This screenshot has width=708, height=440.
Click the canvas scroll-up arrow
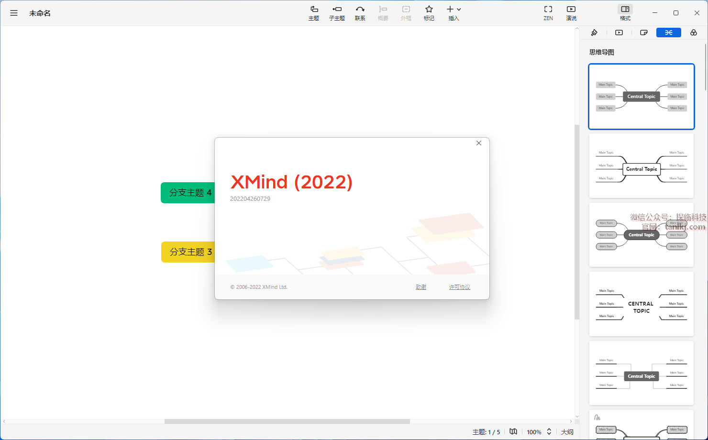click(x=577, y=29)
